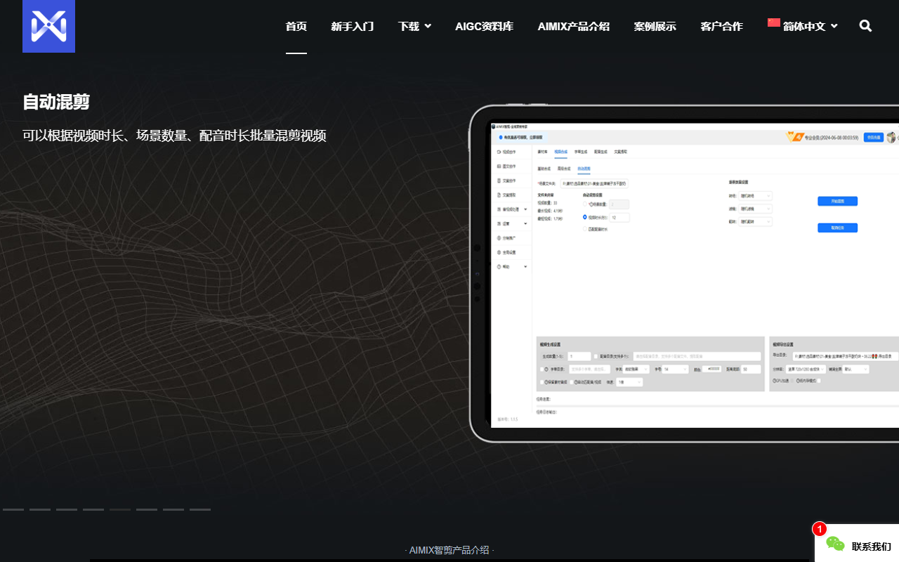Jump to the sixth carousel slide indicator
This screenshot has height=562, width=899.
(147, 509)
